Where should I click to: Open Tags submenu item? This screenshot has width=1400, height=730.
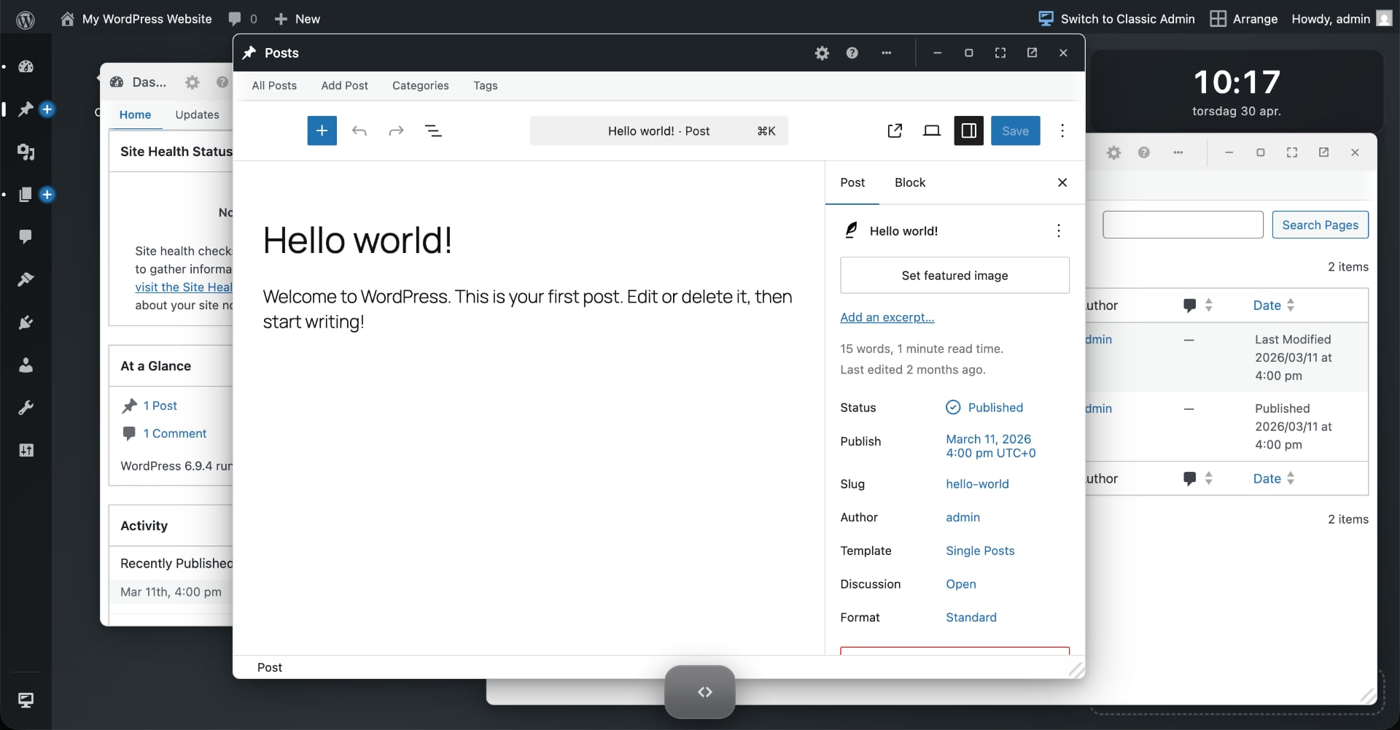coord(485,85)
